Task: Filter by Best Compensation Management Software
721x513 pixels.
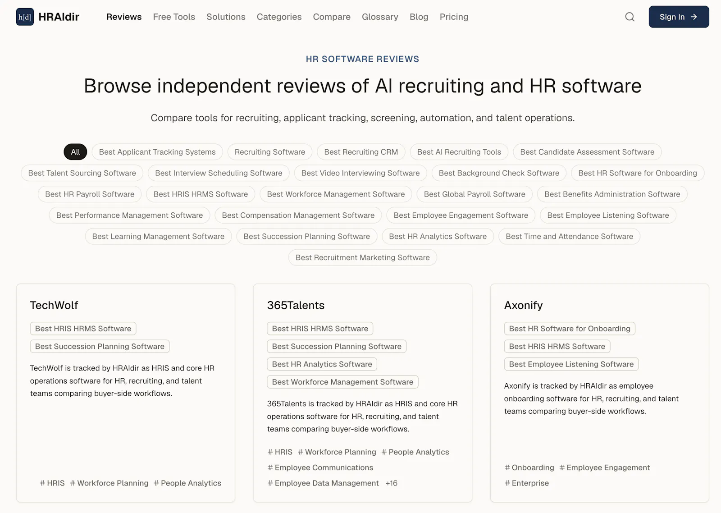Action: point(298,215)
